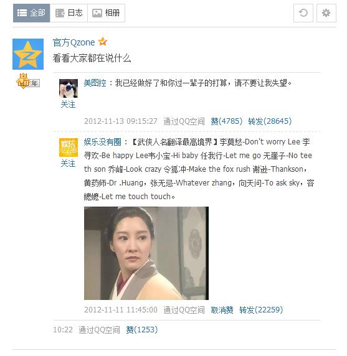Click the LV8 year crown badge
The width and height of the screenshot is (347, 356).
coord(28,81)
